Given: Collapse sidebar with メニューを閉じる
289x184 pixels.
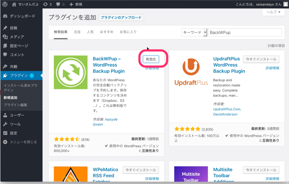Looking at the screenshot, I should (23, 142).
